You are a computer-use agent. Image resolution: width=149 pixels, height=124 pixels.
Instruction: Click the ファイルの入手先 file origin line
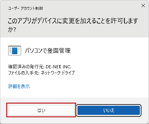click(42, 73)
